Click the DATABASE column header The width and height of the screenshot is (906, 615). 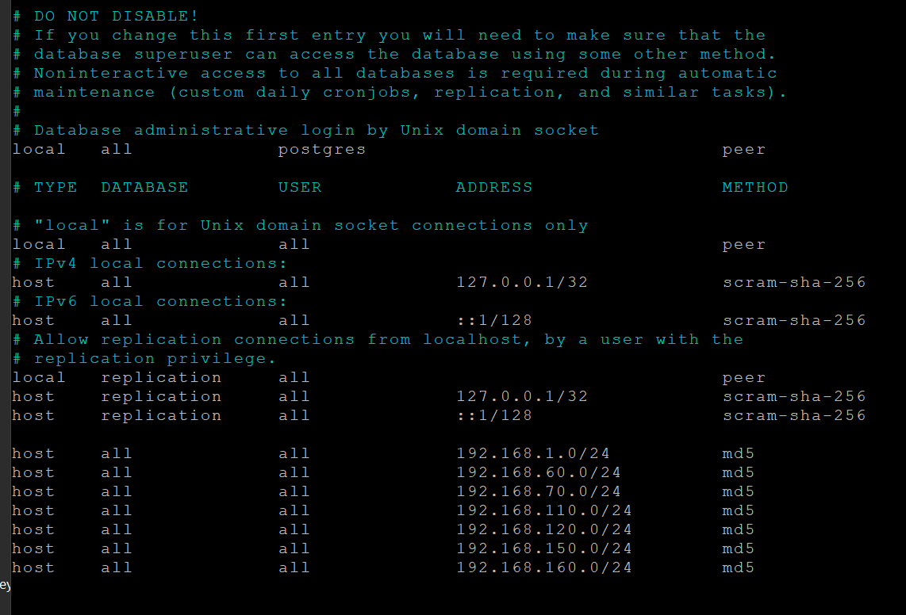(x=144, y=188)
